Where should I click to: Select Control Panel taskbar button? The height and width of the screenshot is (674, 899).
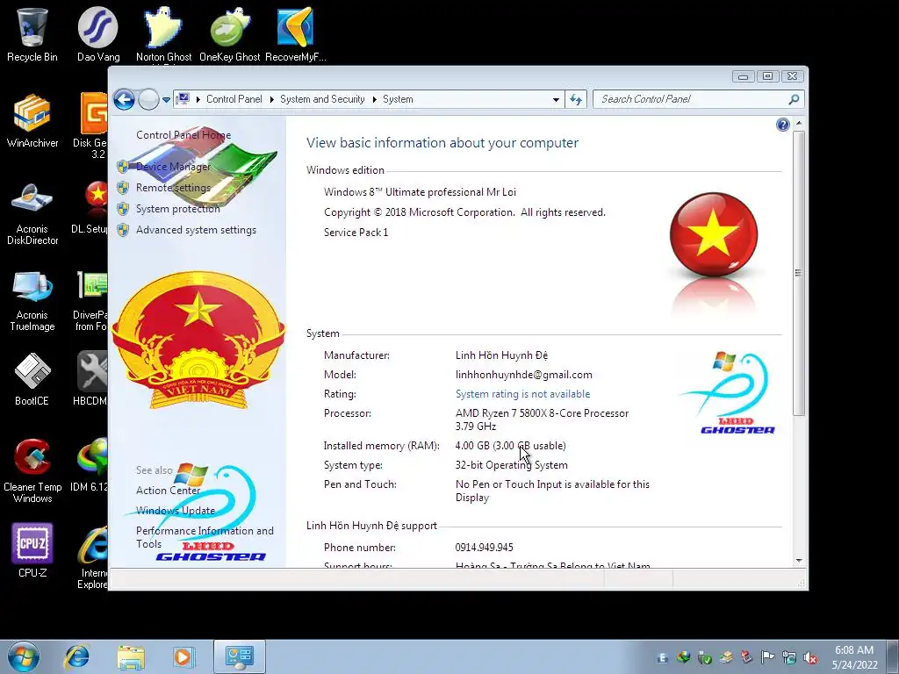[239, 656]
